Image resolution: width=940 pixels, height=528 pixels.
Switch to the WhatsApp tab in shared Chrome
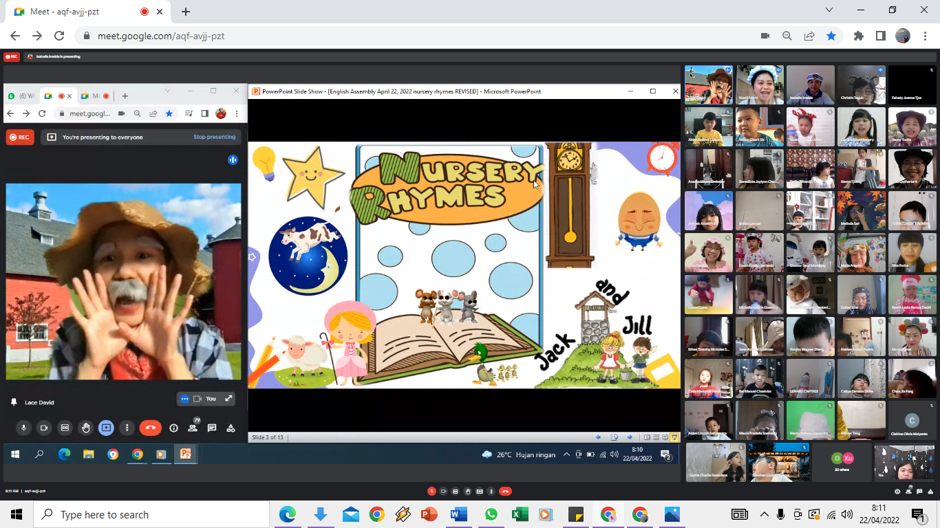click(21, 96)
